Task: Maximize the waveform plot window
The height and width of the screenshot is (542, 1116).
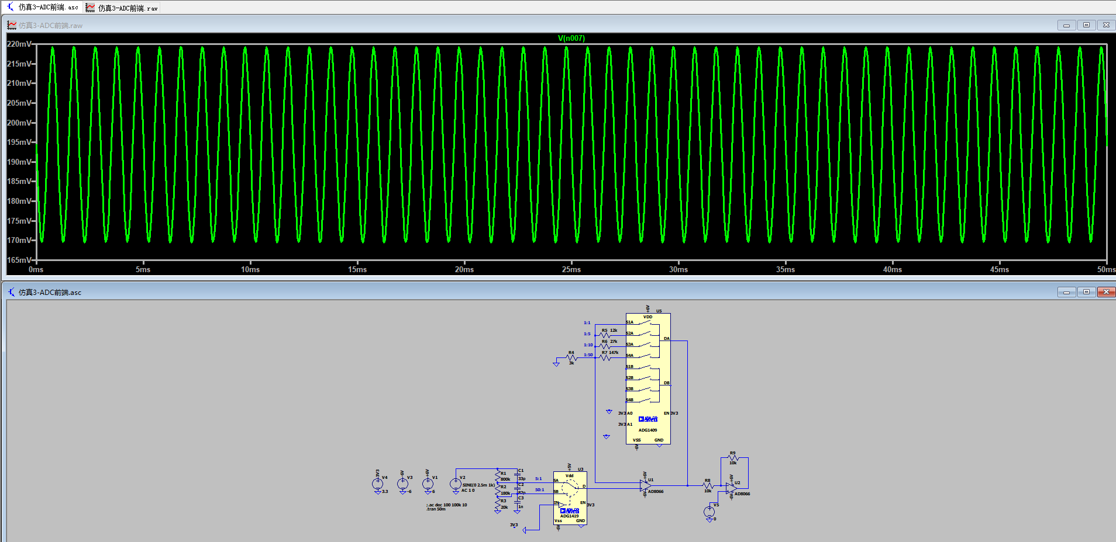Action: (x=1086, y=25)
